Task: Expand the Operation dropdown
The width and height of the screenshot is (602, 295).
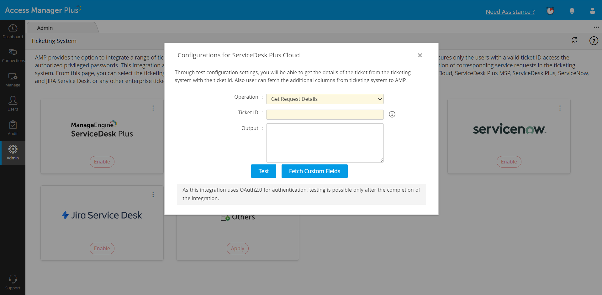Action: pyautogui.click(x=325, y=99)
